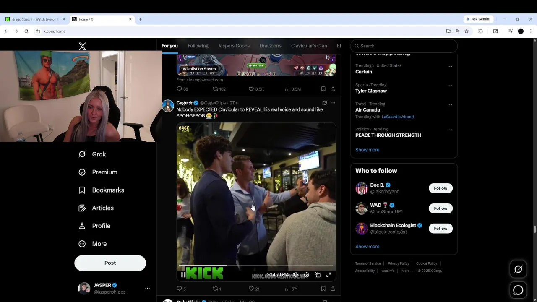This screenshot has height=302, width=537.
Task: Share the Steam post
Action: click(x=333, y=89)
